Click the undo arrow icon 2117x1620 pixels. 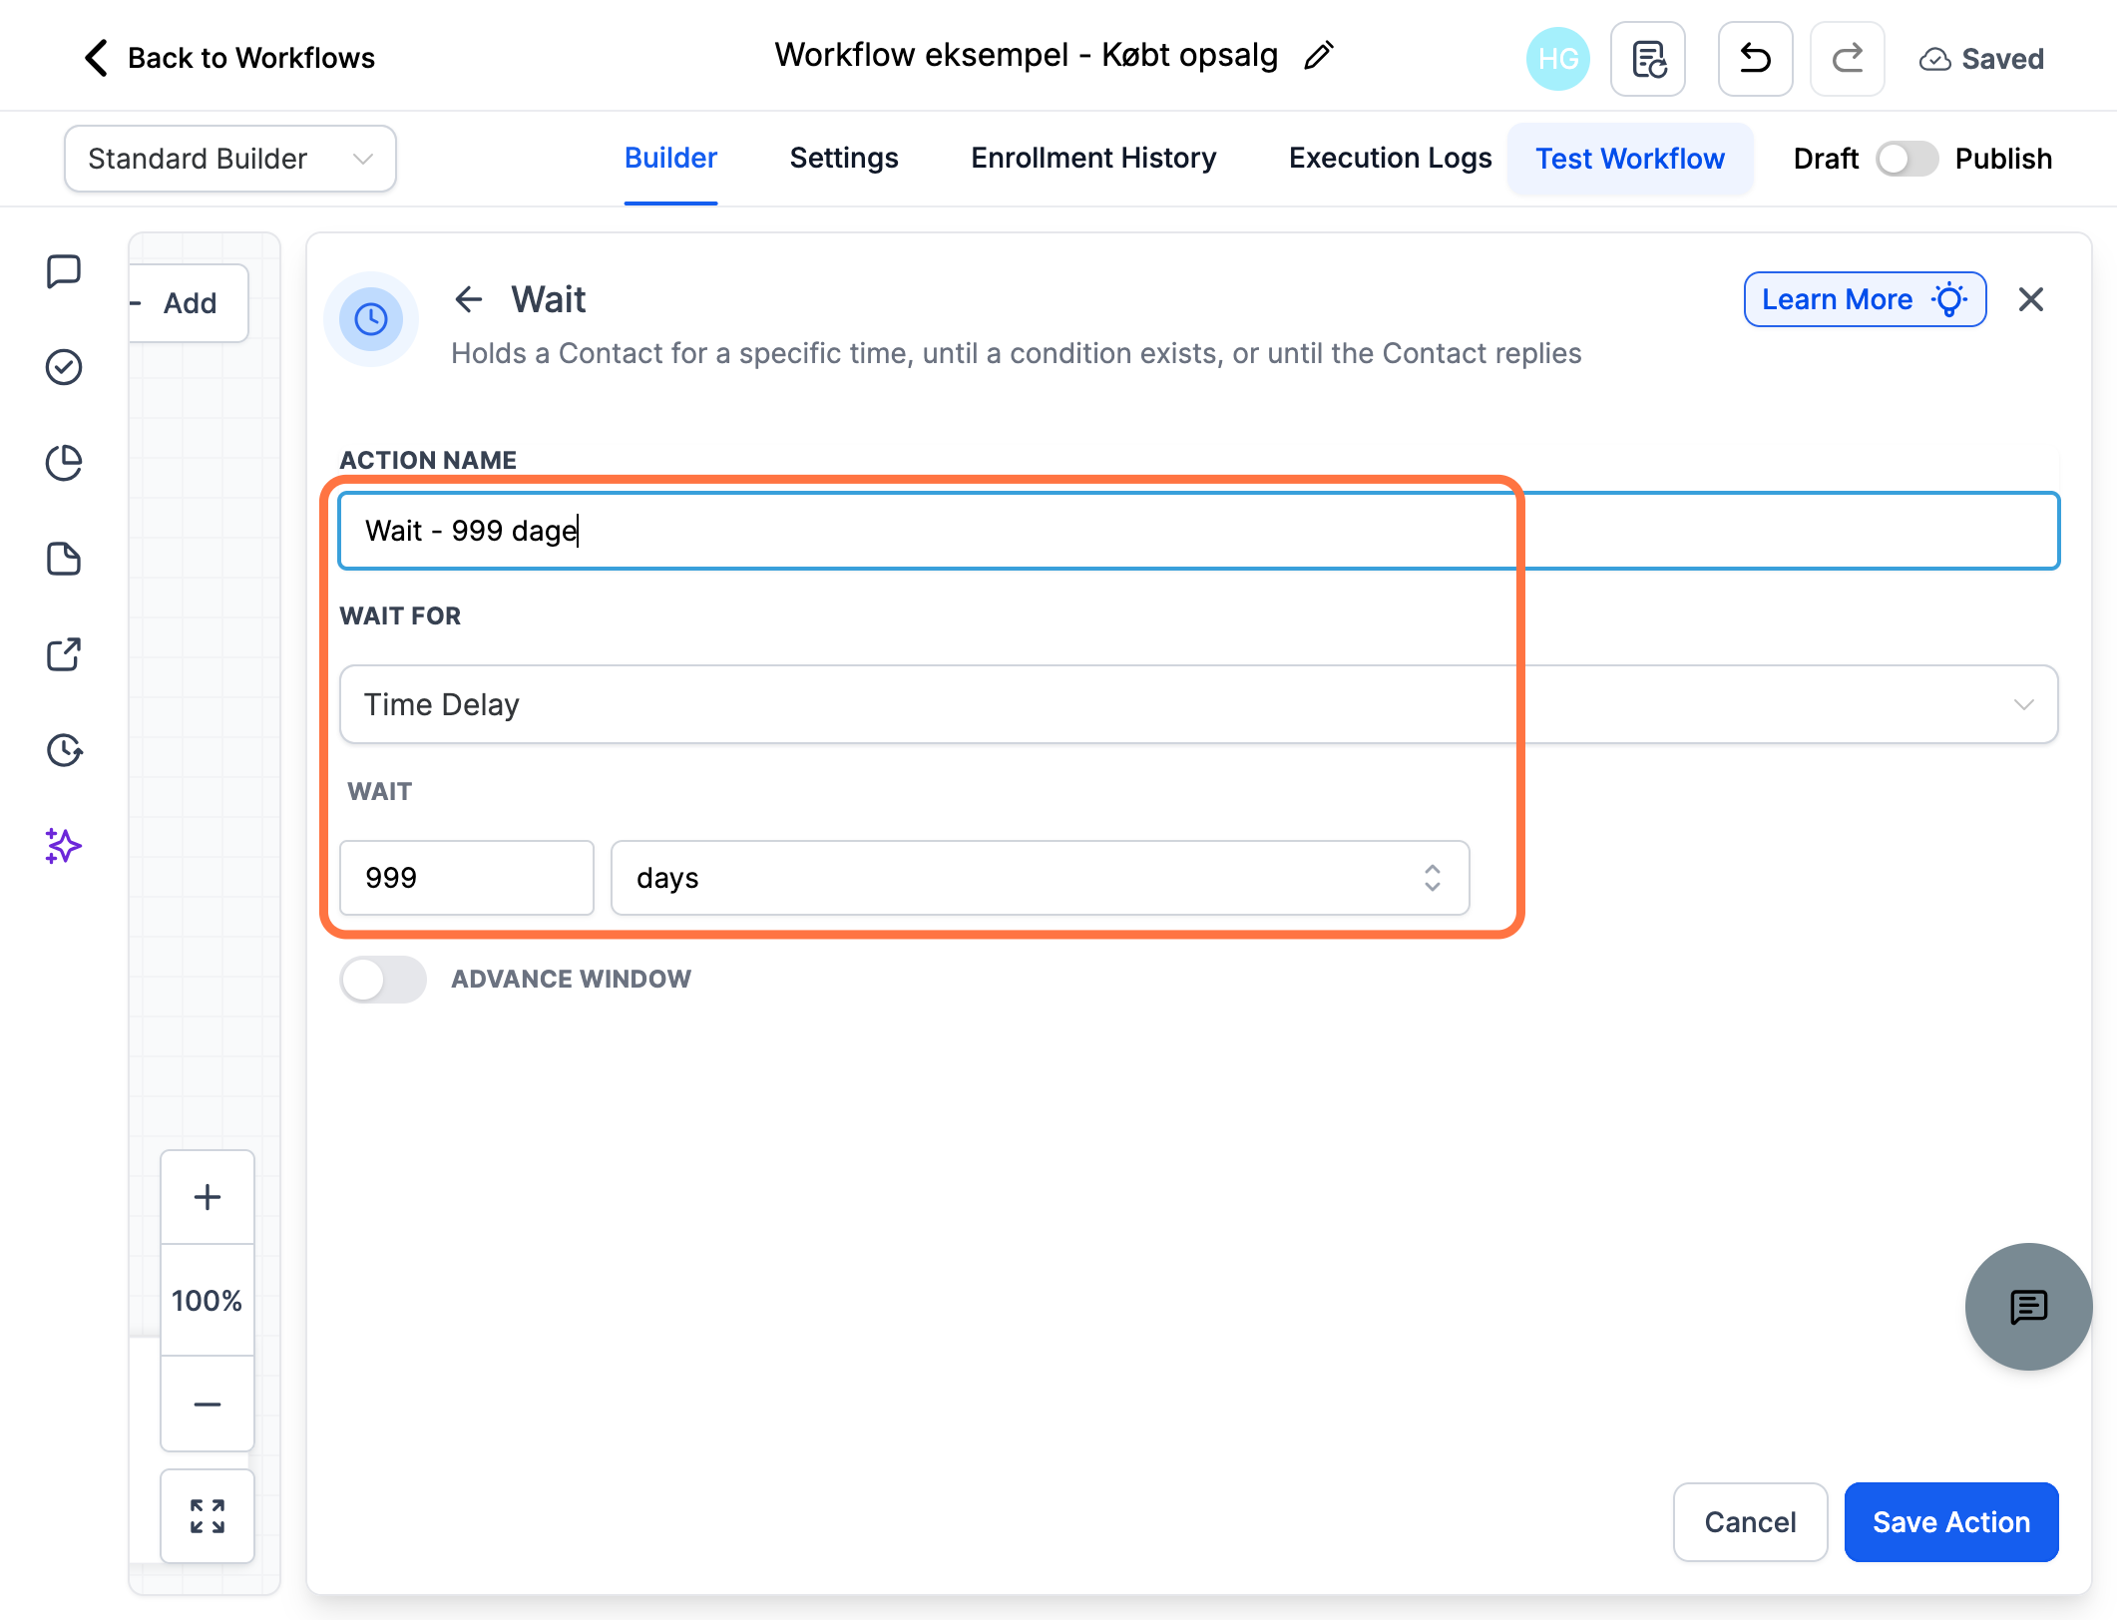(x=1755, y=59)
